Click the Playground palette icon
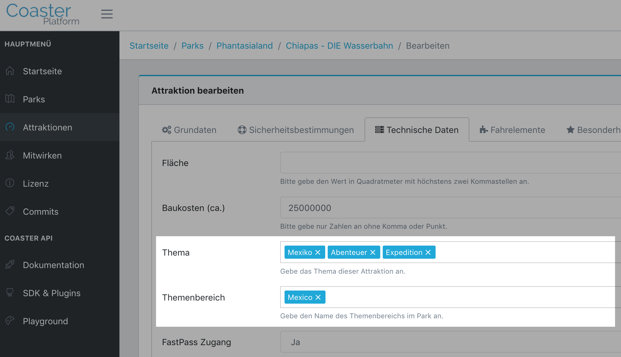 [10, 321]
